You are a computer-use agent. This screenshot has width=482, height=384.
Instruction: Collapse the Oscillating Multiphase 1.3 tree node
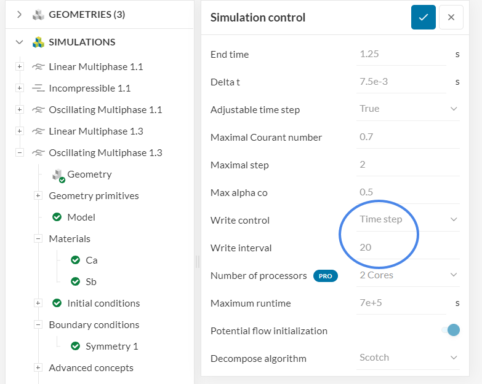[20, 153]
